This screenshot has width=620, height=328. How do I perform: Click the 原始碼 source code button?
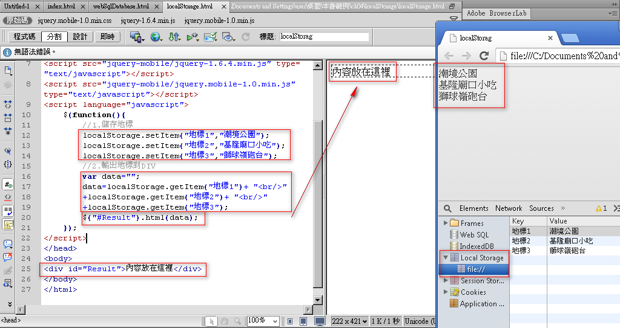tap(17, 20)
